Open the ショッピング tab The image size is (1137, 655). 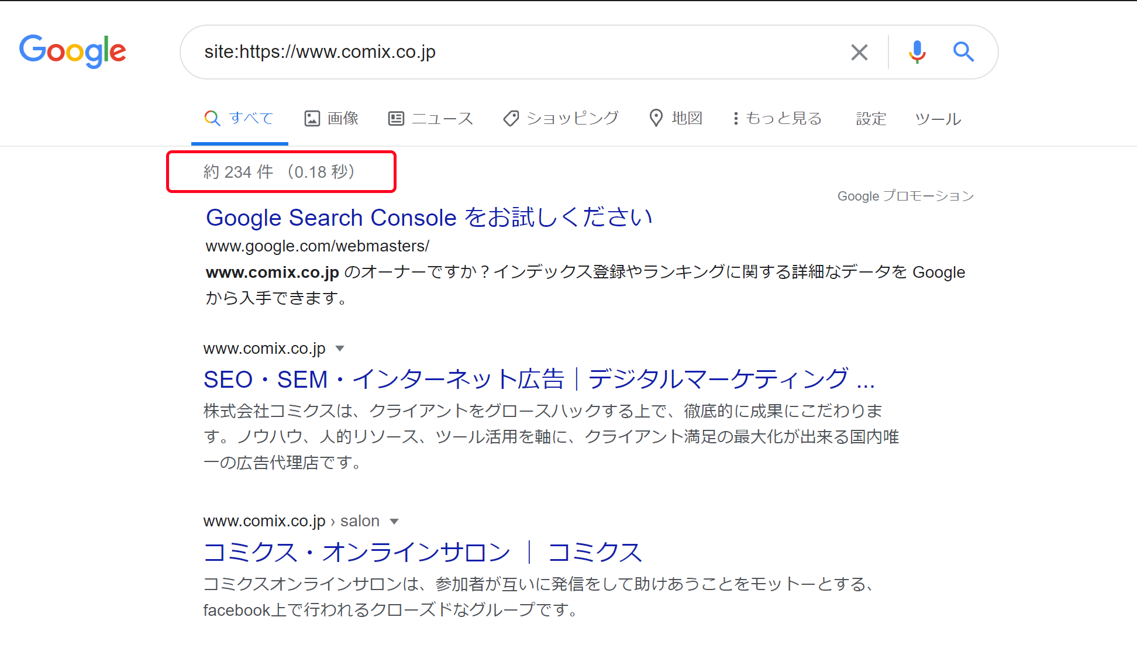560,118
